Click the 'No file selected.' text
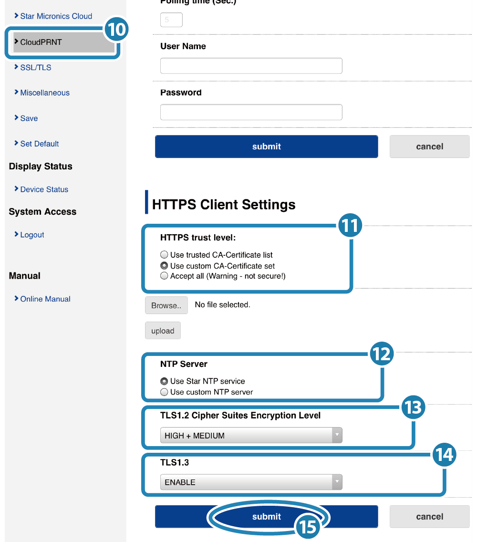477x542 pixels. click(x=223, y=305)
